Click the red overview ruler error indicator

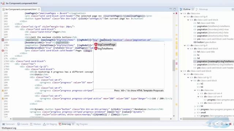pos(177,13)
